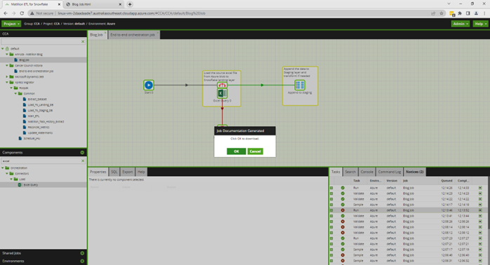
Task: Open the Project menu dropdown
Action: coord(11,24)
